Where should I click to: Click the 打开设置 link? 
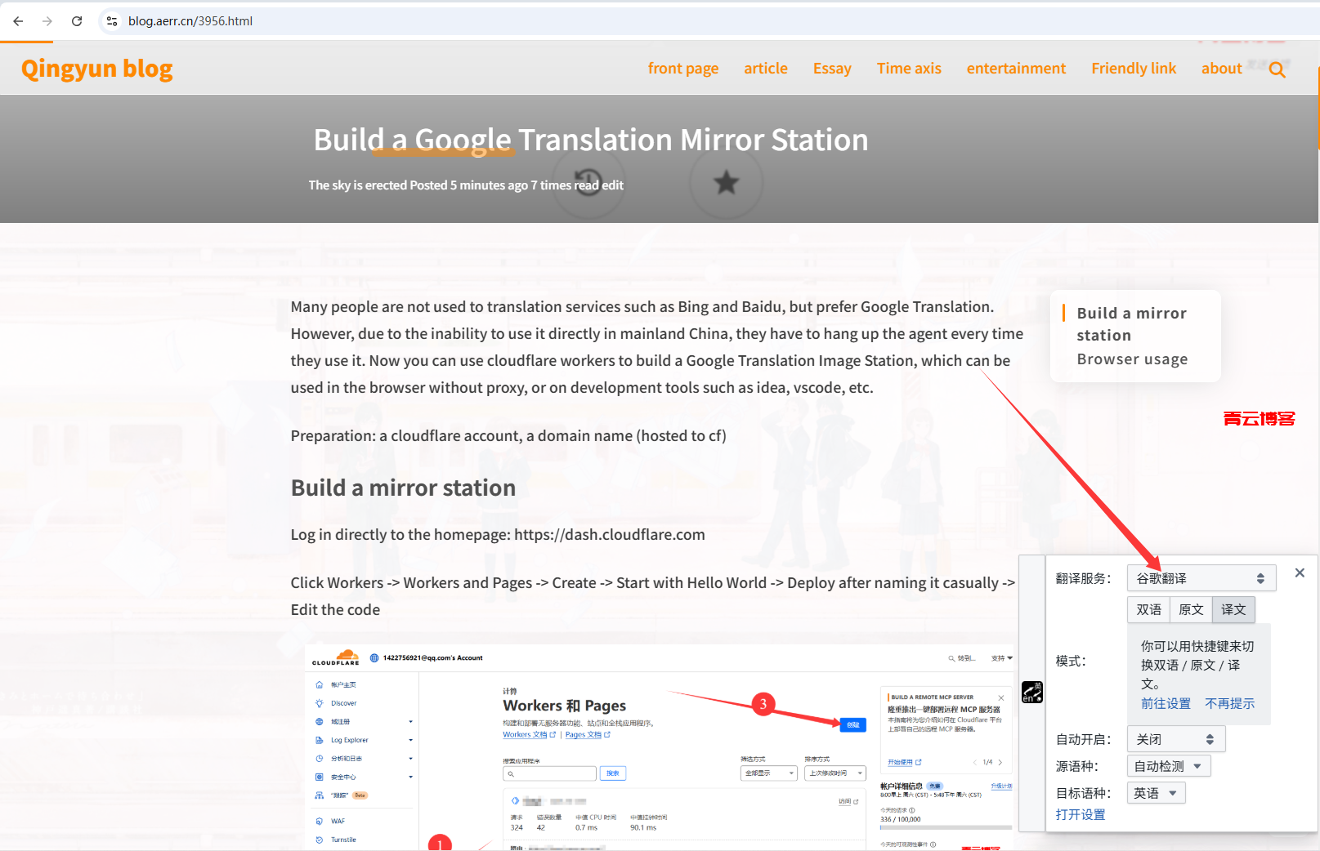(1081, 815)
